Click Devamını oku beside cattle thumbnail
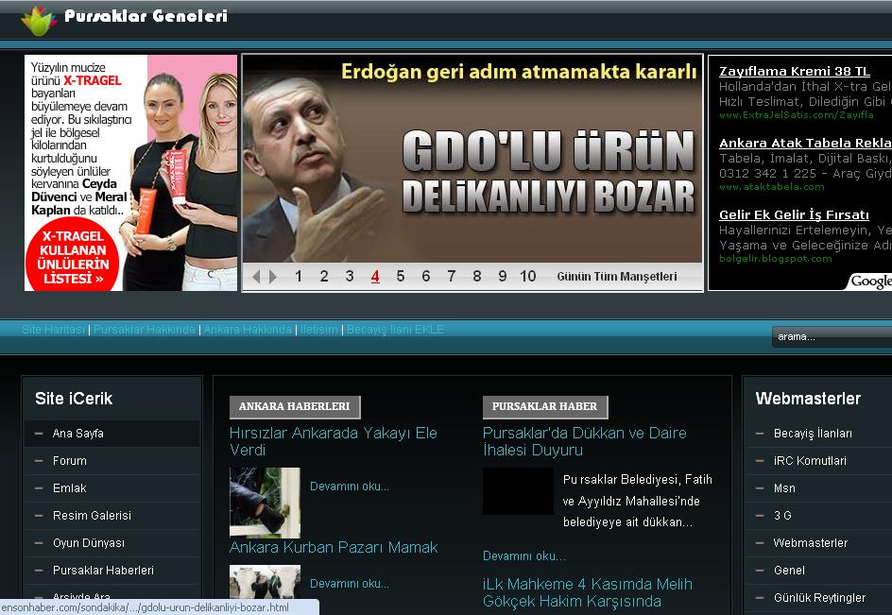 point(350,584)
